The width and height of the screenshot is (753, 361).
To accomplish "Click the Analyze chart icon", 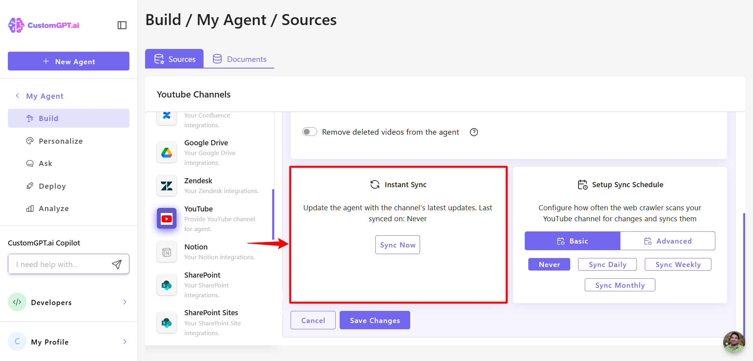I will 30,208.
